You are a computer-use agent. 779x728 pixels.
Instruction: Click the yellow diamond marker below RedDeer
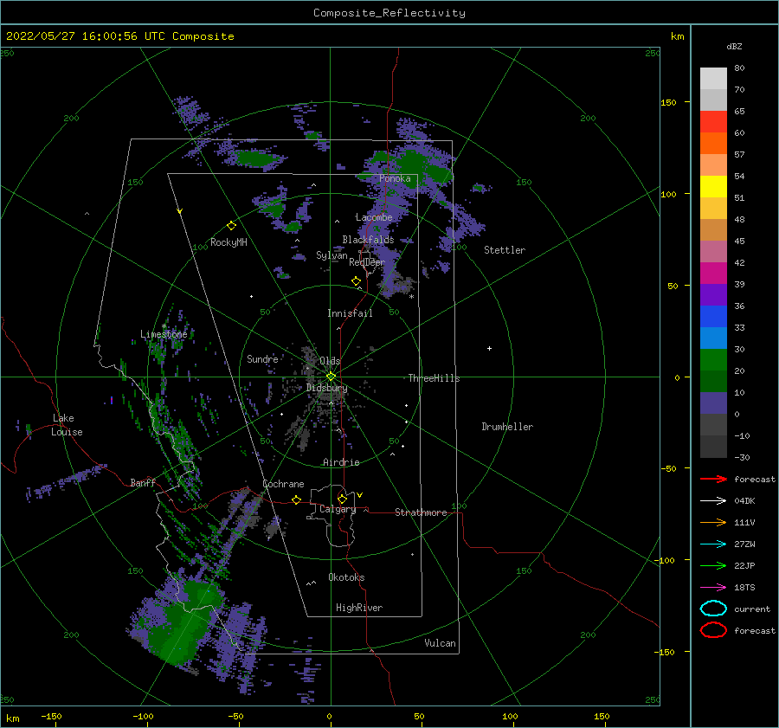click(x=356, y=281)
